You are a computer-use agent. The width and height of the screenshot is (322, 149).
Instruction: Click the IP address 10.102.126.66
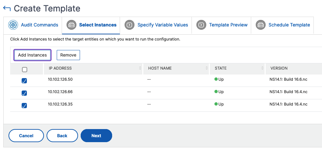pos(60,92)
